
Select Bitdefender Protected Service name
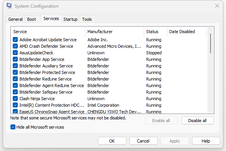[47, 72]
